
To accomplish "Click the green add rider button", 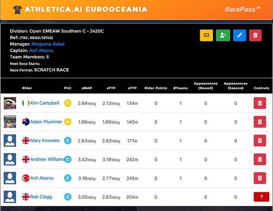I will pyautogui.click(x=223, y=36).
